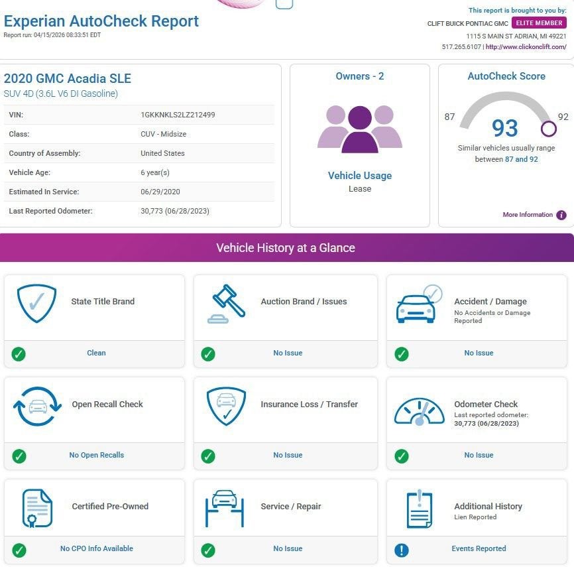This screenshot has width=574, height=567.
Task: Click green check in Service / Repair card
Action: point(208,550)
